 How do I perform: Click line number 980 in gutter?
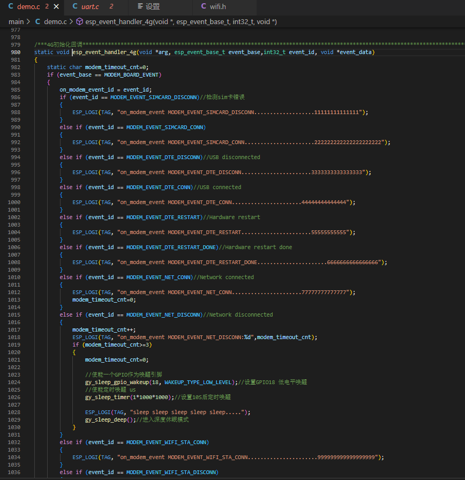point(16,52)
